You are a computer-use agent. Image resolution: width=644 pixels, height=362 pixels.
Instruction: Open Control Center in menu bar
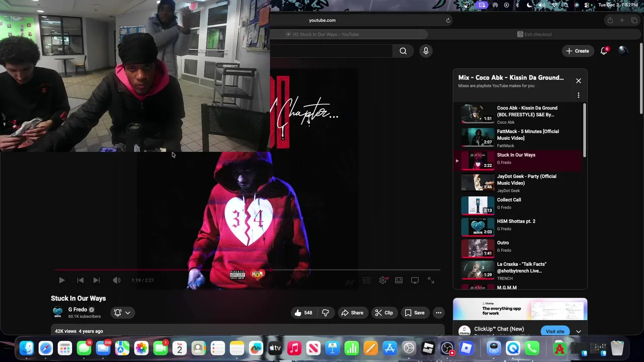[x=587, y=5]
